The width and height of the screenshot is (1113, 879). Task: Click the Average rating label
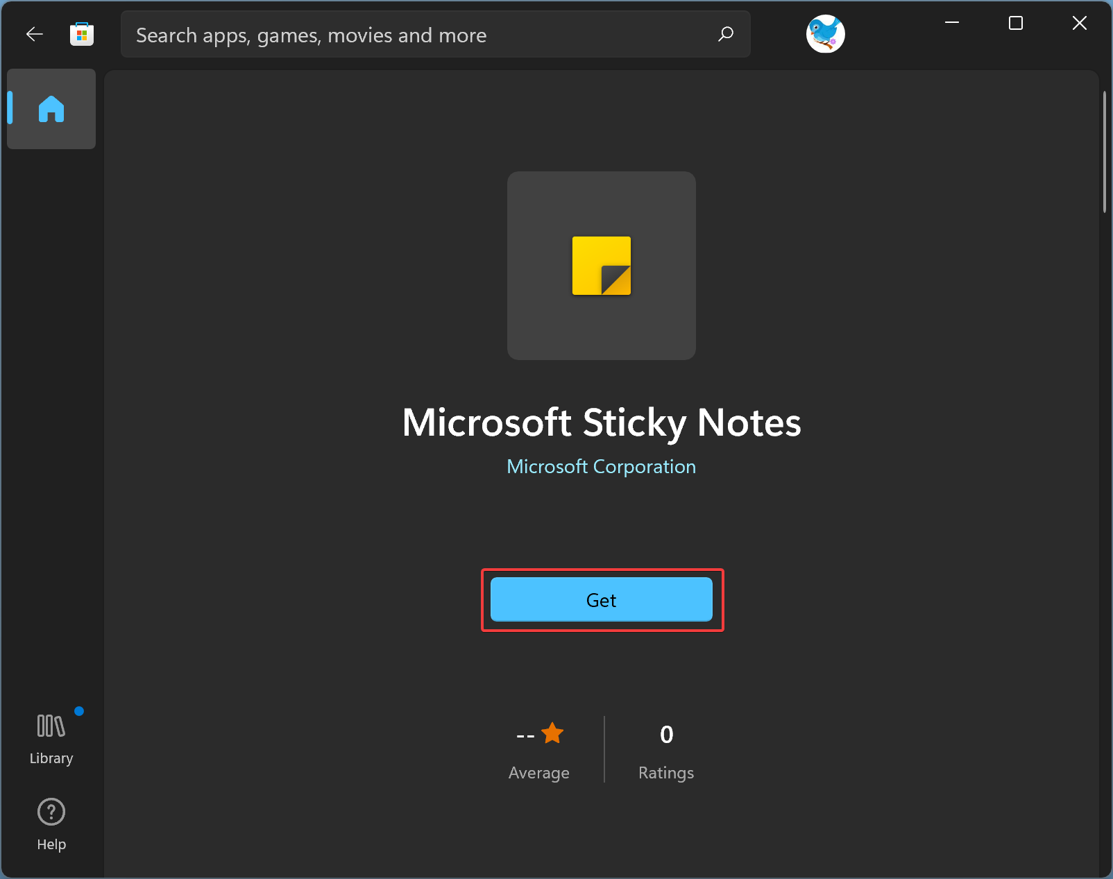tap(539, 772)
